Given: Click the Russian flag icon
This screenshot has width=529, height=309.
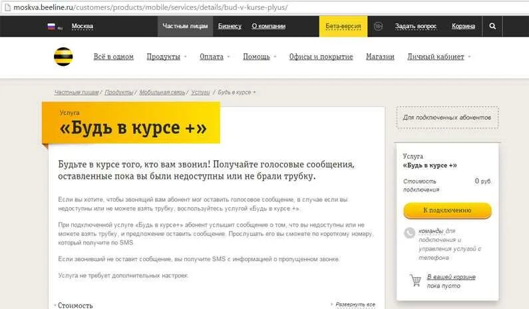Looking at the screenshot, I should click(x=51, y=27).
